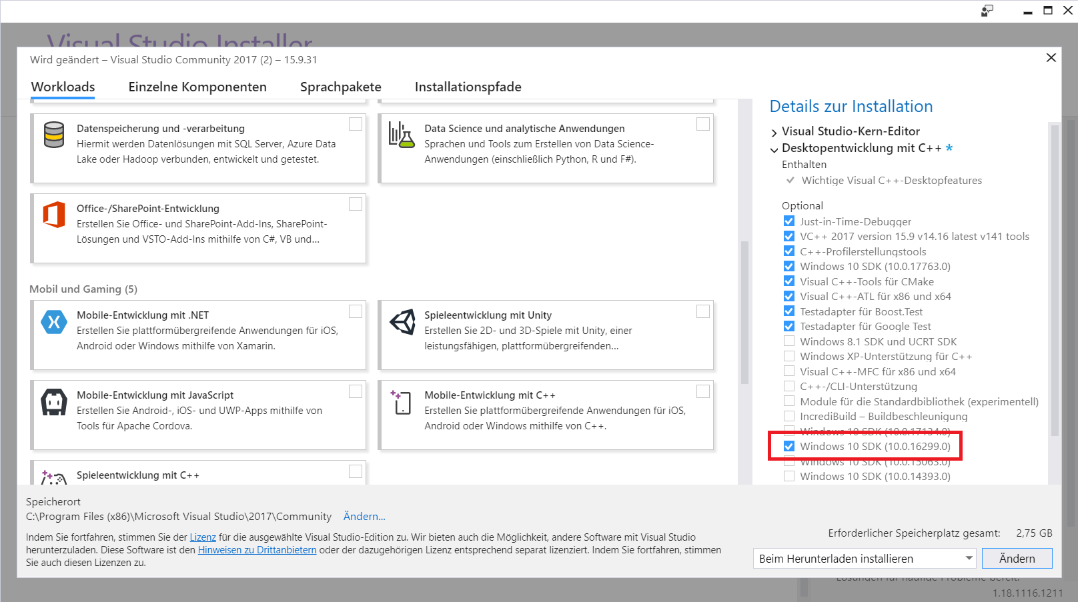Uncheck Visual C++-Tools für CMake

click(789, 281)
